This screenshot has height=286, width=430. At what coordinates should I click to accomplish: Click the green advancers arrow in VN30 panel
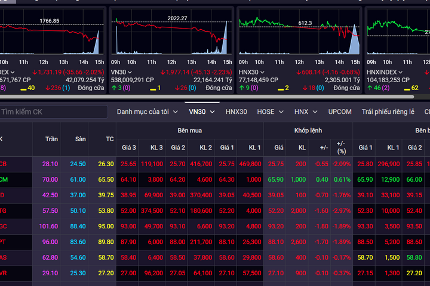114,88
